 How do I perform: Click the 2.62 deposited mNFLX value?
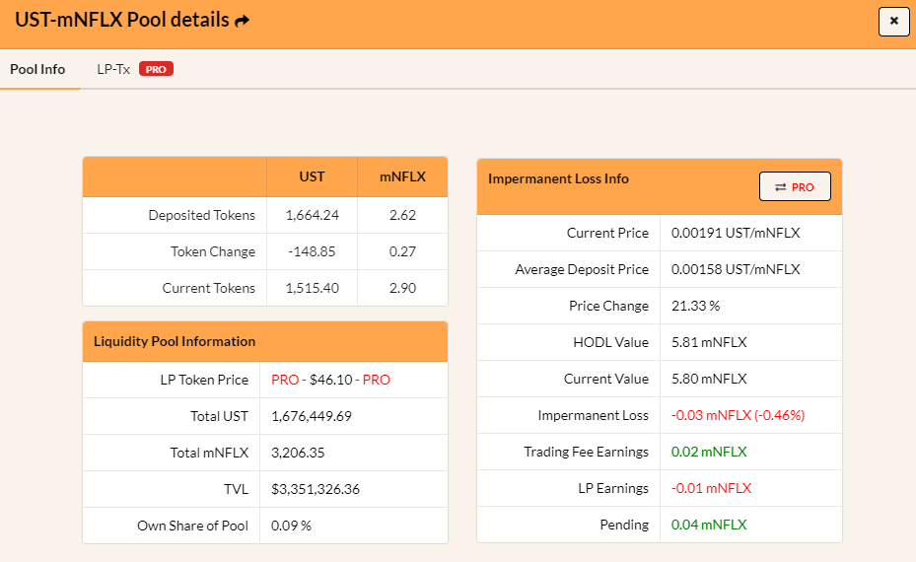click(402, 215)
